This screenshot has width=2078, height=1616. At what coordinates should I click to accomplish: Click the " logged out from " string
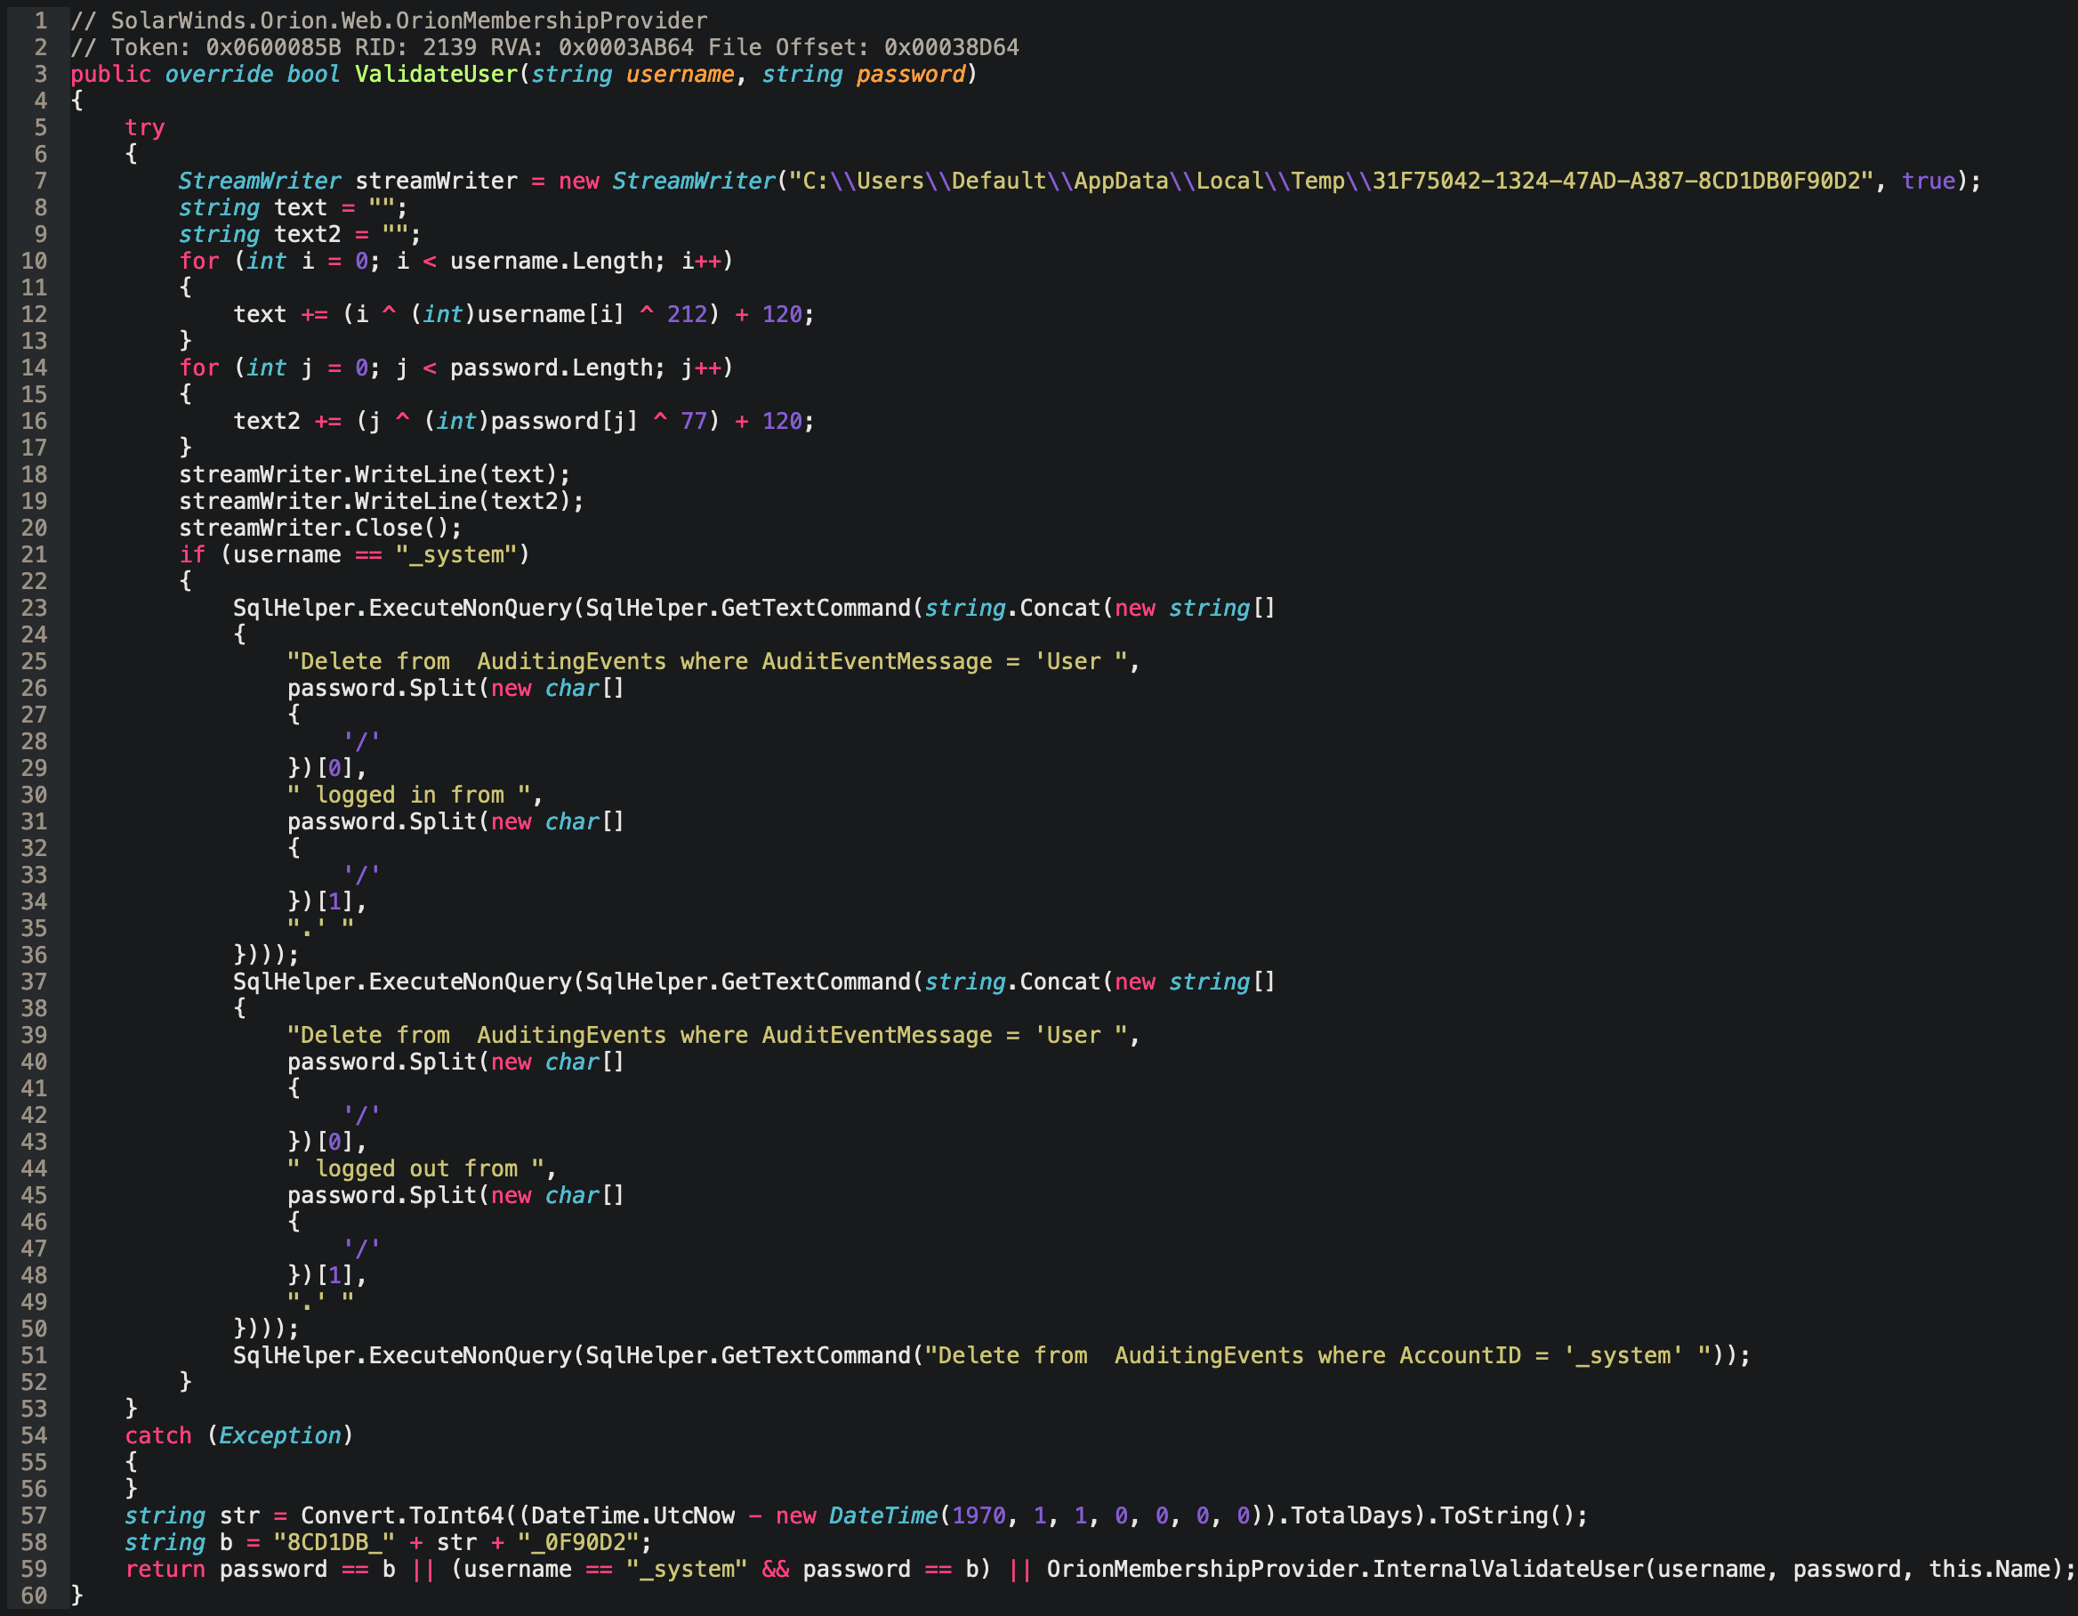415,1168
